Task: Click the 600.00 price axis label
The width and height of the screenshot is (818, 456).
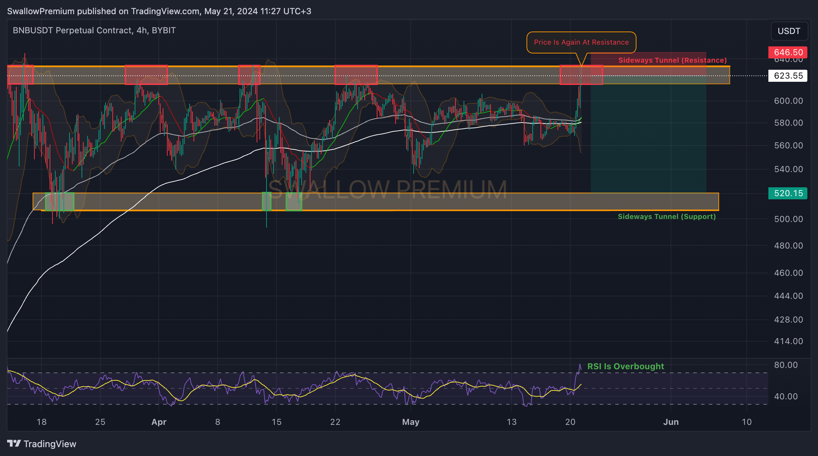Action: (x=788, y=101)
